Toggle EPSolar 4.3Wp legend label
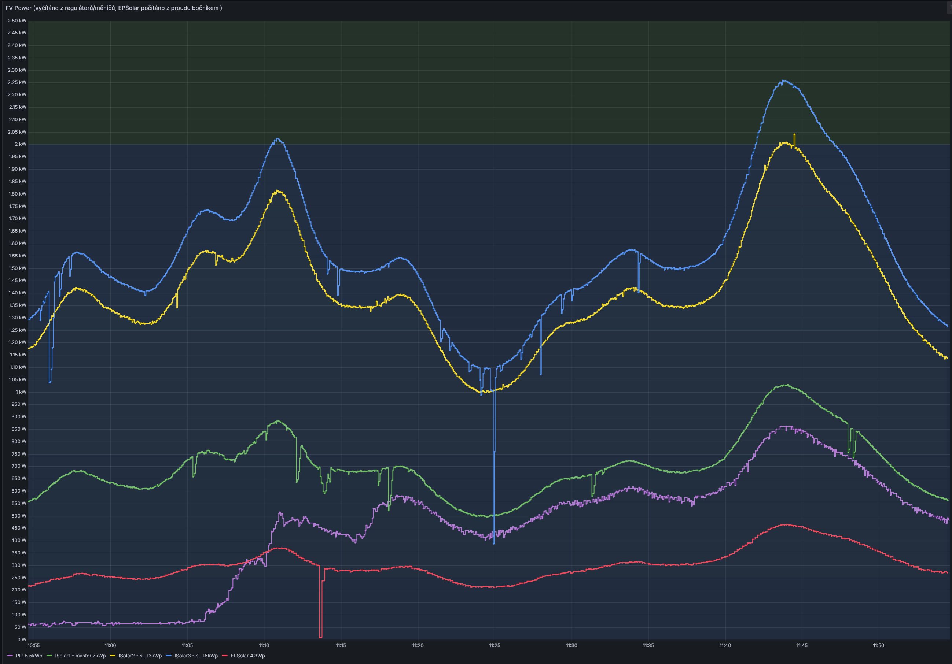952x664 pixels. coord(247,656)
